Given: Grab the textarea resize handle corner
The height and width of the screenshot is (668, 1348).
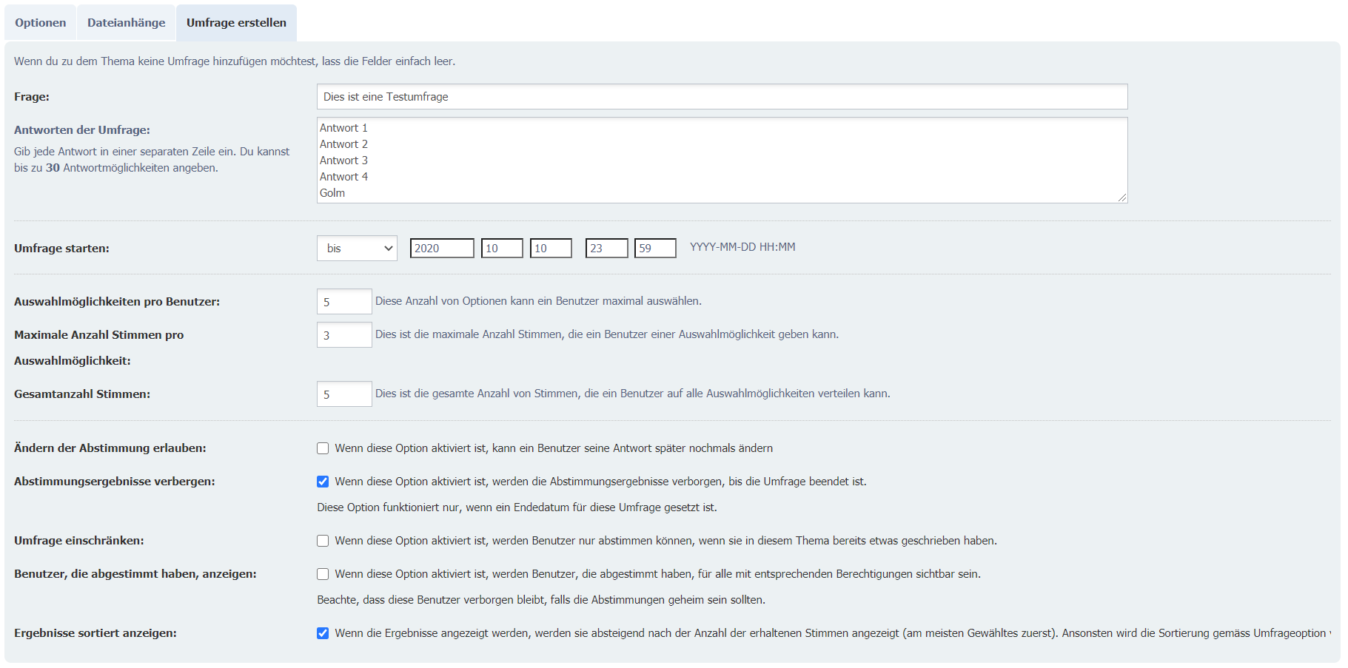Looking at the screenshot, I should click(1122, 198).
